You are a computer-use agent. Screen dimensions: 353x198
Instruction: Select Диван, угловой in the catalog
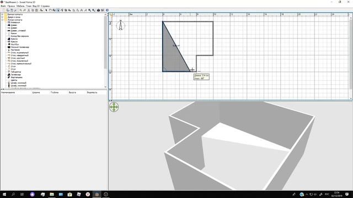(x=18, y=31)
